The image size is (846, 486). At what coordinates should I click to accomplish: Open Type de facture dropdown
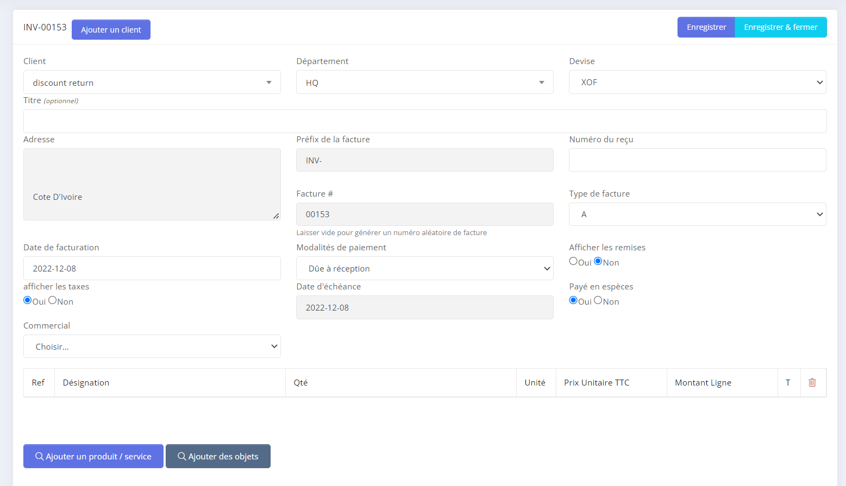[697, 214]
